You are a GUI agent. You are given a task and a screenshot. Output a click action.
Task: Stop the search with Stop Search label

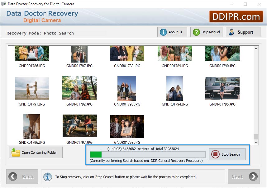(230, 154)
